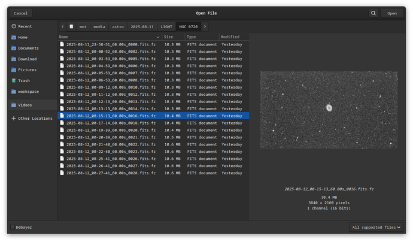
Task: Navigate to the LIGHT path segment
Action: click(166, 26)
